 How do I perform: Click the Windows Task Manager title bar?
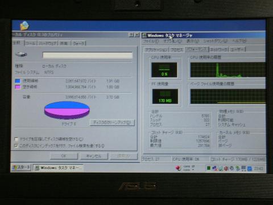(x=204, y=35)
